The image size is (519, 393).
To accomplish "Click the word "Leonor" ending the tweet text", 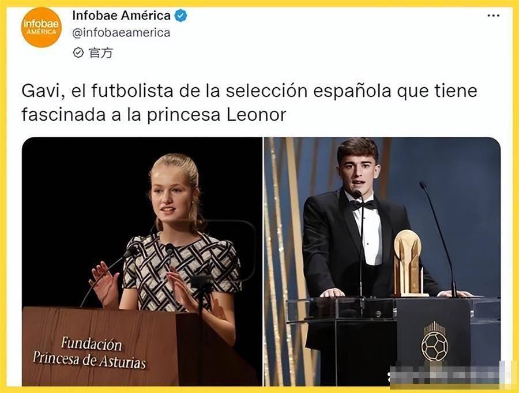I will 256,115.
